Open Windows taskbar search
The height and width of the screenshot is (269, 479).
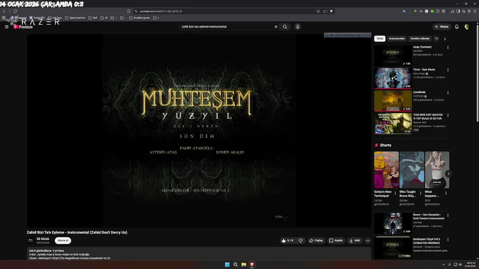235,265
